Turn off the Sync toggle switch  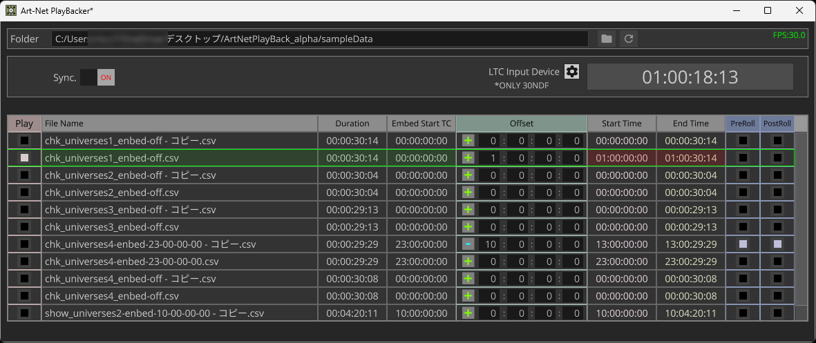[x=97, y=77]
